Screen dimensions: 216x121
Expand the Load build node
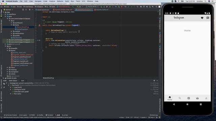point(10,87)
